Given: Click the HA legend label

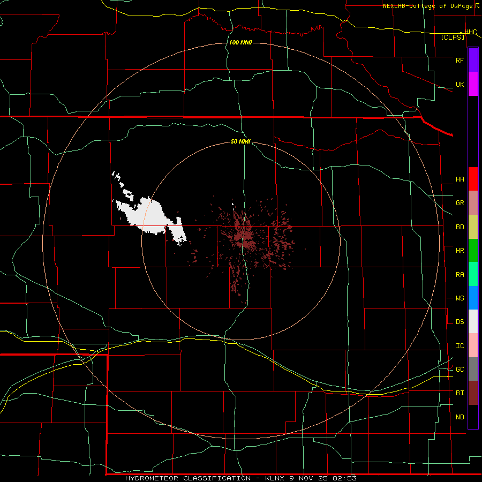Looking at the screenshot, I should (460, 179).
